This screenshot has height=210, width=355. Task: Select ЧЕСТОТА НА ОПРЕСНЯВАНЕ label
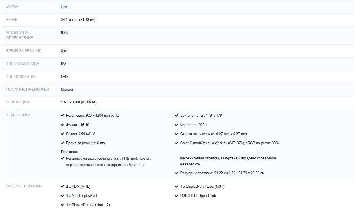click(x=20, y=35)
